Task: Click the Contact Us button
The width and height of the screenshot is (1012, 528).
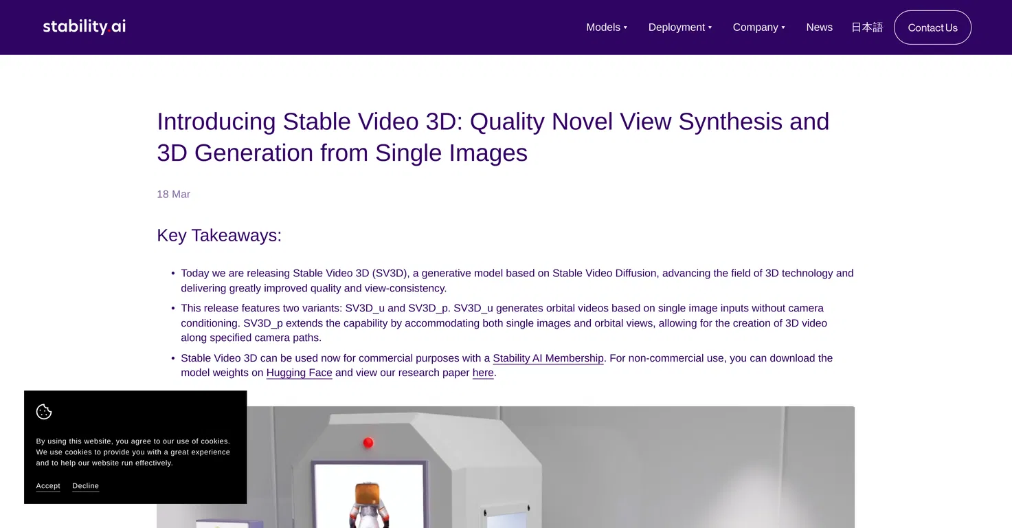Action: pyautogui.click(x=932, y=27)
